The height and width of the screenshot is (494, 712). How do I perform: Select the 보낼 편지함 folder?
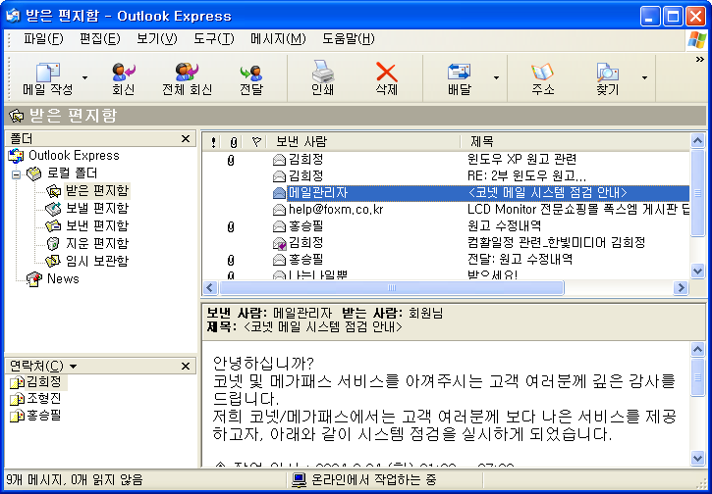tap(87, 208)
